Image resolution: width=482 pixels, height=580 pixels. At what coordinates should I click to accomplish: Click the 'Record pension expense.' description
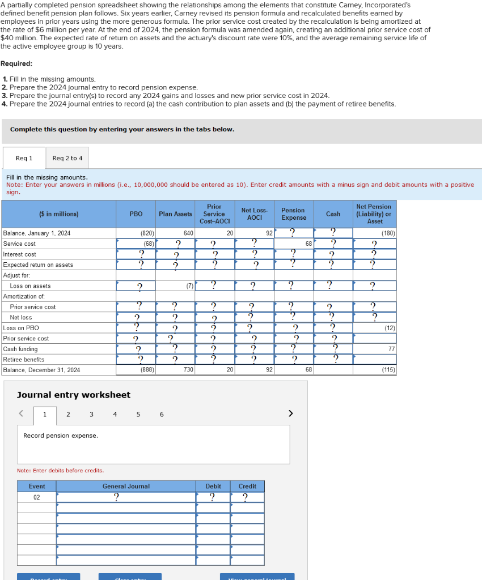pyautogui.click(x=61, y=436)
